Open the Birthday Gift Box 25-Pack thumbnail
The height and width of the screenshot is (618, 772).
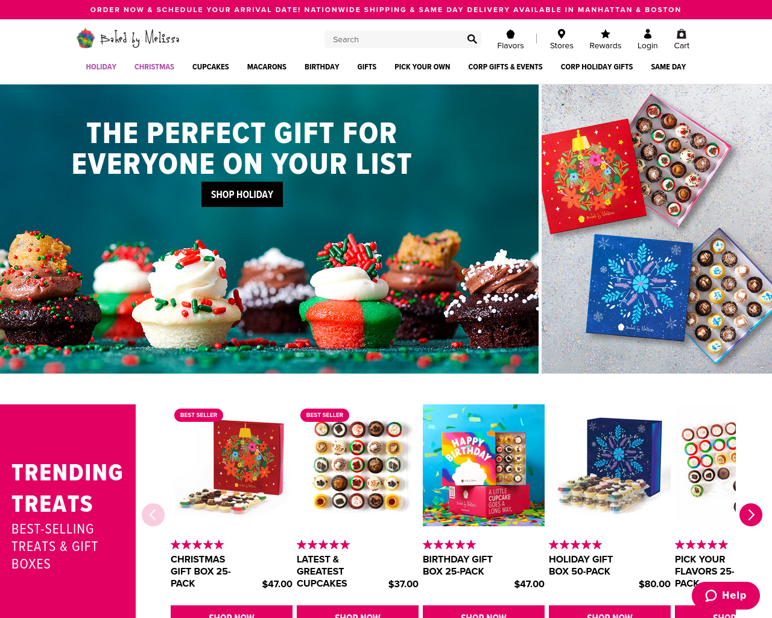pyautogui.click(x=484, y=465)
